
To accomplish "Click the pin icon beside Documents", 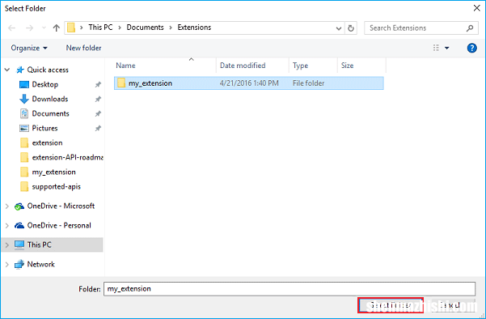I will pyautogui.click(x=98, y=113).
